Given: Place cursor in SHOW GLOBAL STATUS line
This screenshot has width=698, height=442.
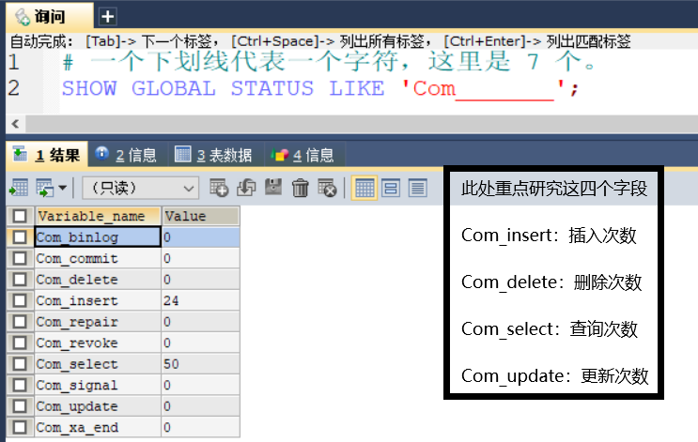Looking at the screenshot, I should click(x=320, y=88).
